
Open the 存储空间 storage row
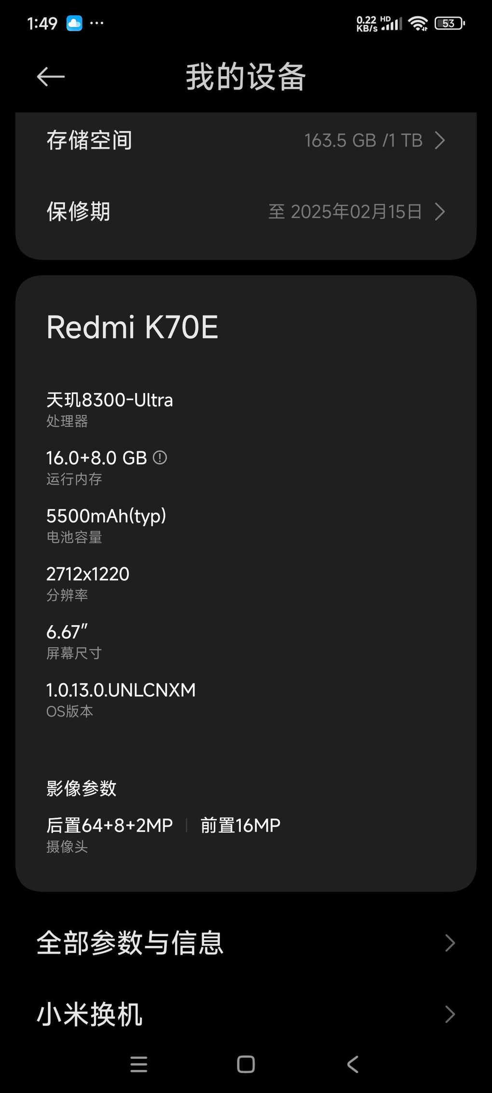(246, 140)
